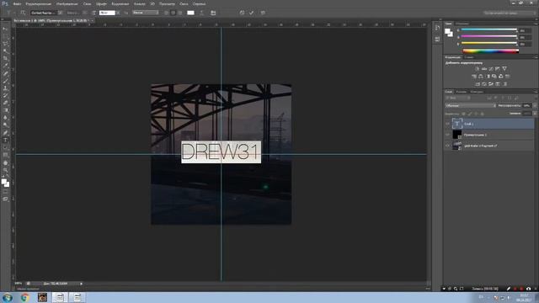The height and width of the screenshot is (303, 539).
Task: Switch to the Образцы tab
Action: pyautogui.click(x=462, y=24)
